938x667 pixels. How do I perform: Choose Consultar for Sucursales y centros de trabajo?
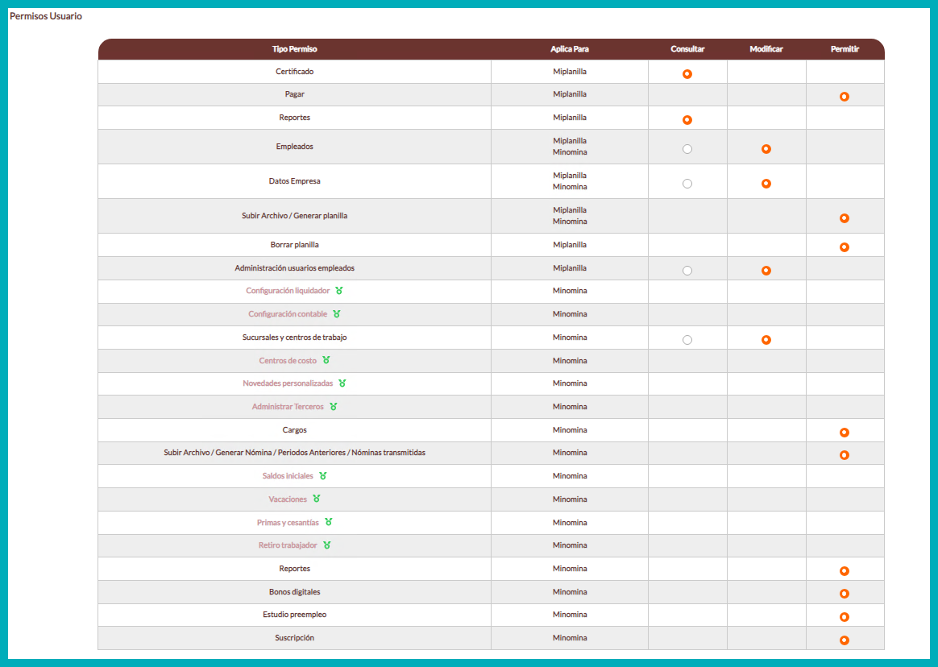pos(687,340)
